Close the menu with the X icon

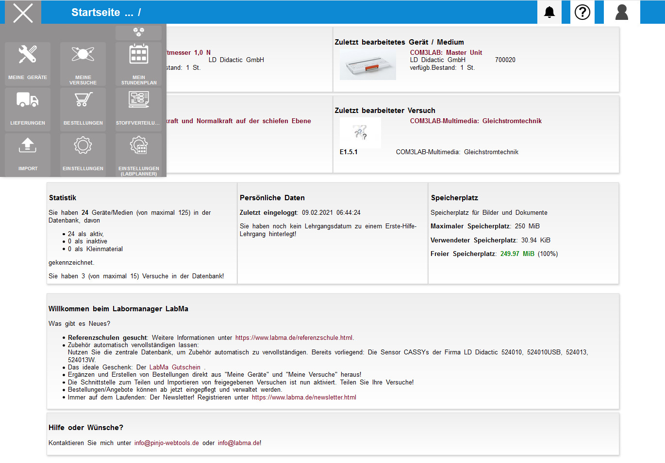(x=23, y=13)
